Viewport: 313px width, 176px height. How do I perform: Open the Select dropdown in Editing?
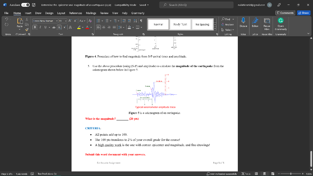coord(227,30)
